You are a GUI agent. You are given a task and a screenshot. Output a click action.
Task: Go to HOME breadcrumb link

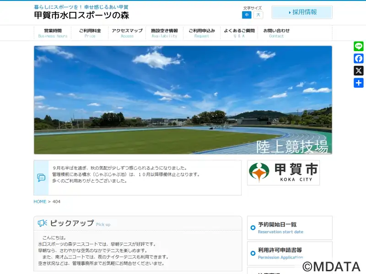click(x=40, y=201)
